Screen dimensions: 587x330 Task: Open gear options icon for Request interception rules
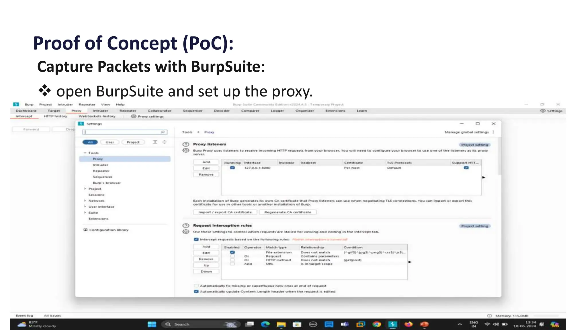tap(186, 231)
